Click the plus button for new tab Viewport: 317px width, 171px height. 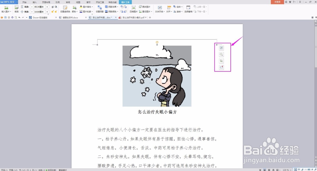point(150,18)
